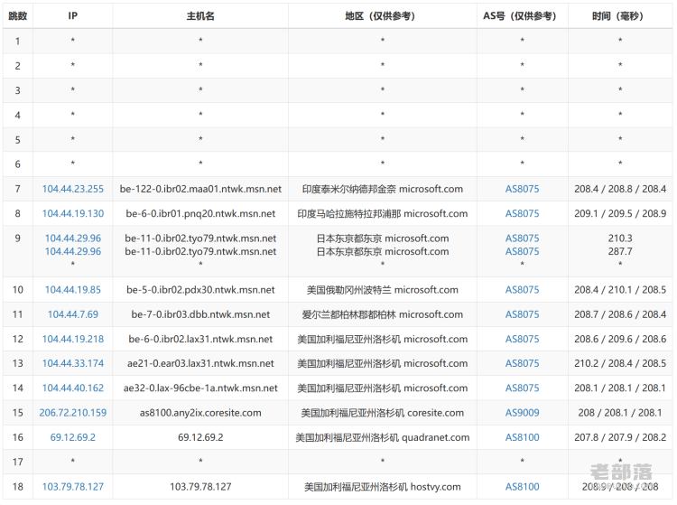Click the 时间（毫秒） column header
The width and height of the screenshot is (677, 505).
(x=619, y=16)
